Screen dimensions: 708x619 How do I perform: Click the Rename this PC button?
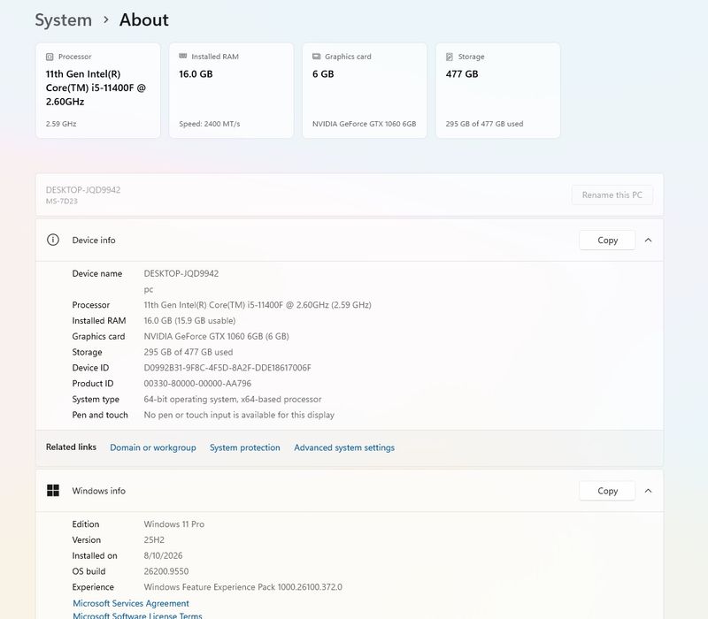[612, 195]
